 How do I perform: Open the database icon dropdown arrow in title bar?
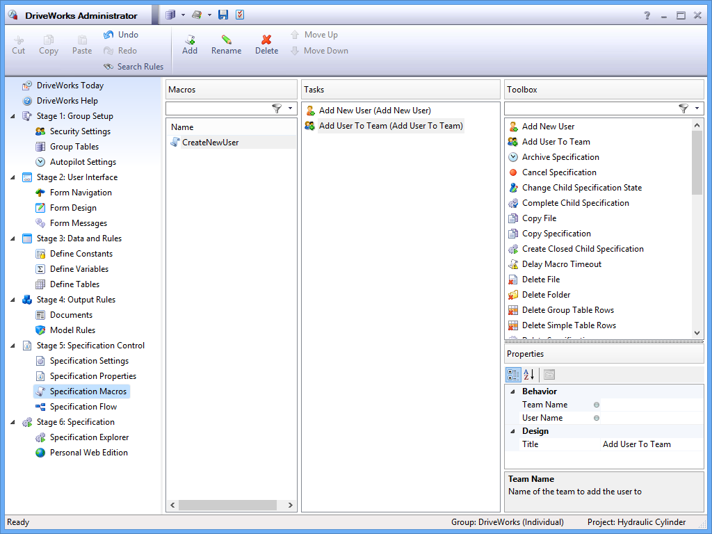point(183,15)
